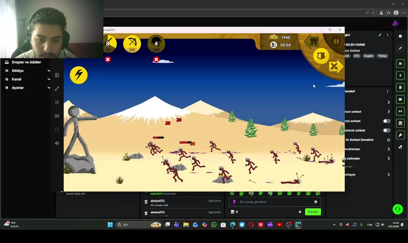Send chat message with Gönder button
This screenshot has width=408, height=243.
(x=313, y=212)
